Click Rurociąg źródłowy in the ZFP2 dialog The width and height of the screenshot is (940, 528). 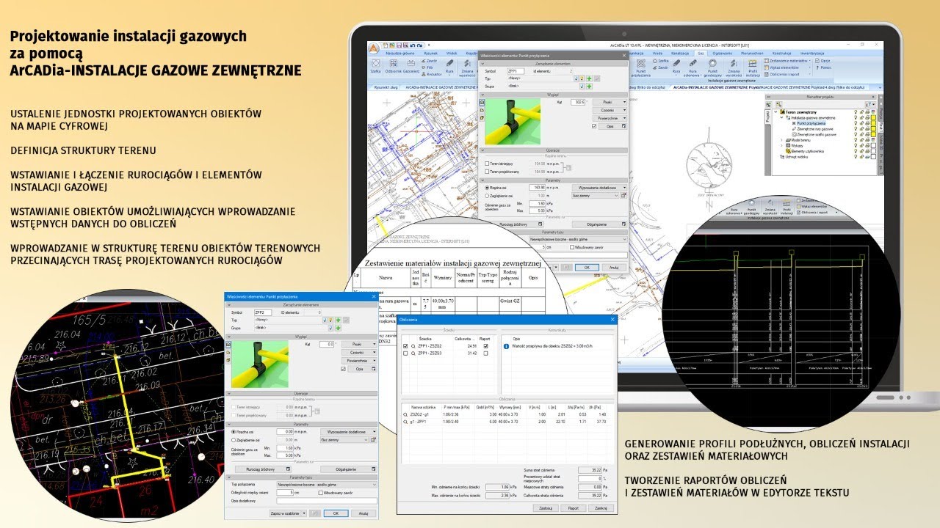[x=264, y=469]
